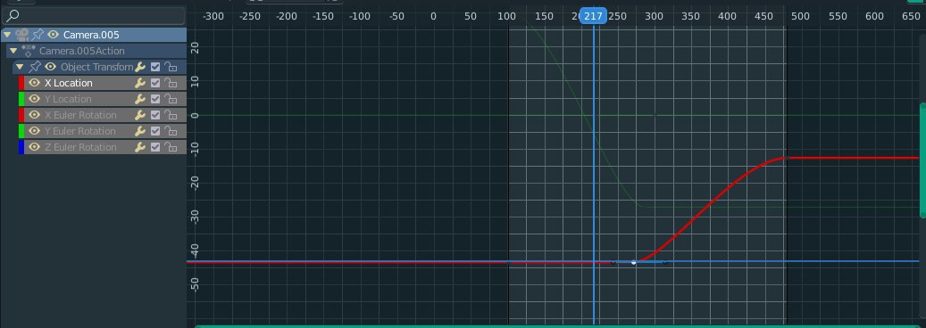Select the Camera.005 object row

point(92,35)
